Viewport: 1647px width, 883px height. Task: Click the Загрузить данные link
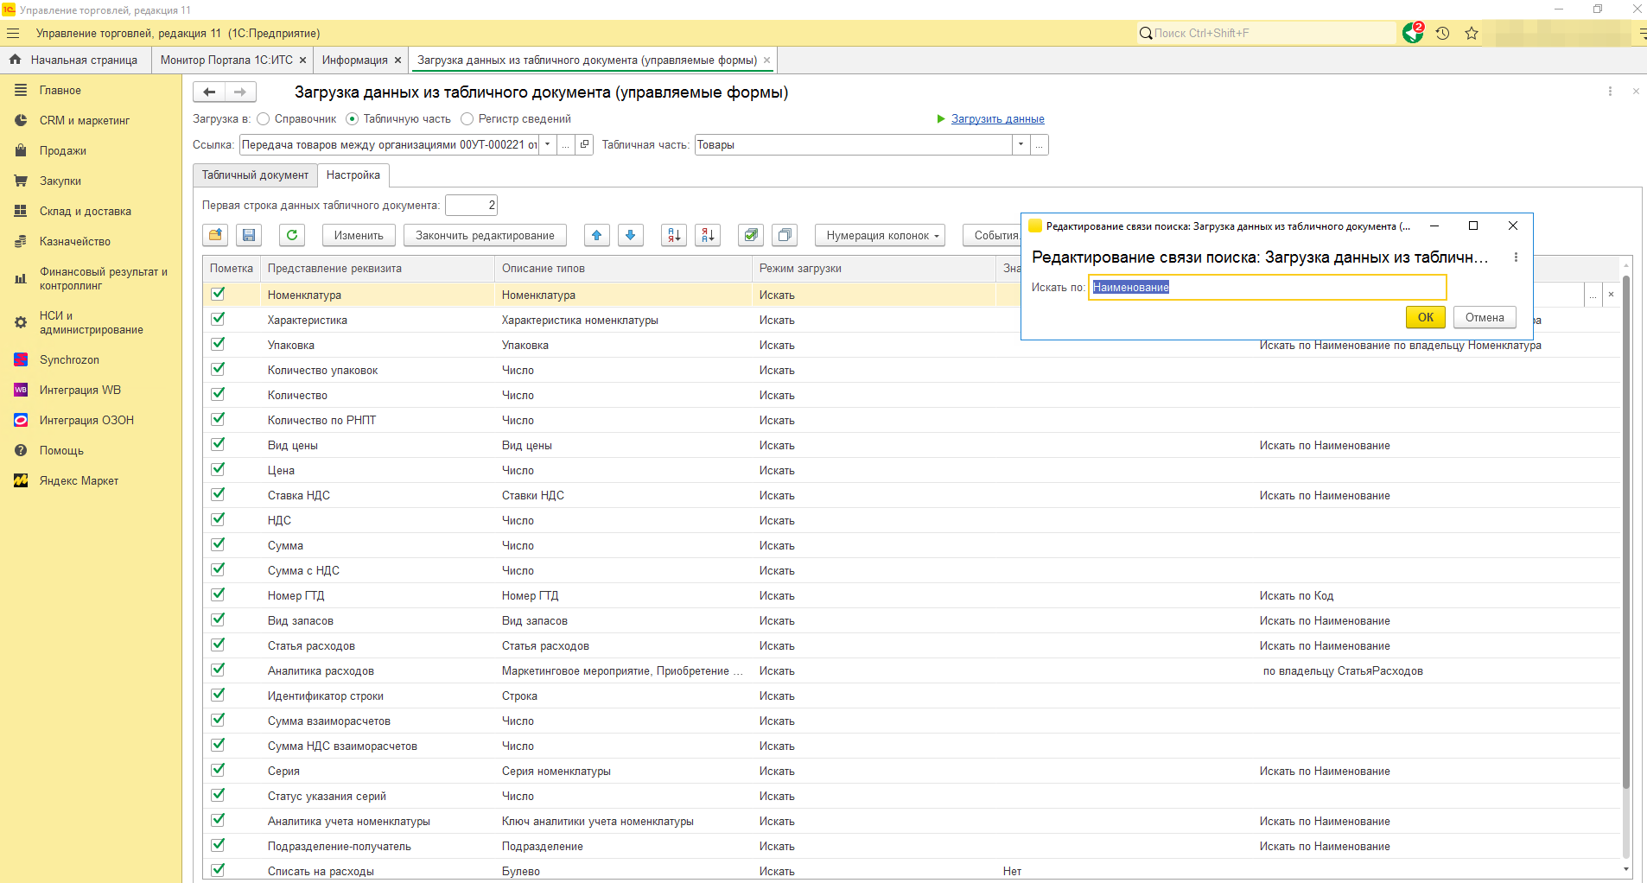point(997,119)
